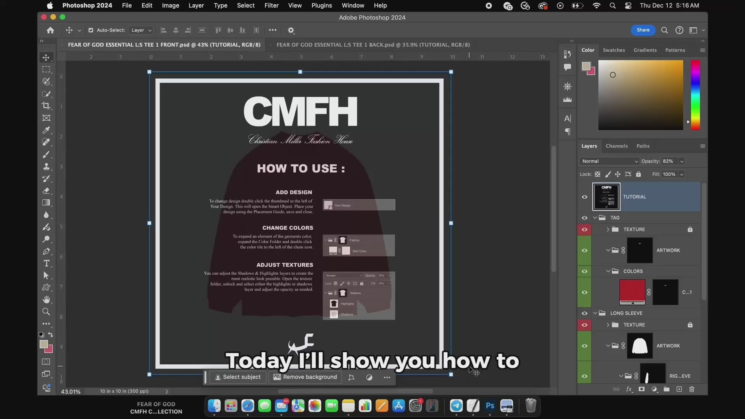This screenshot has width=745, height=419.
Task: Collapse the LONG SLEEVE group
Action: point(595,313)
